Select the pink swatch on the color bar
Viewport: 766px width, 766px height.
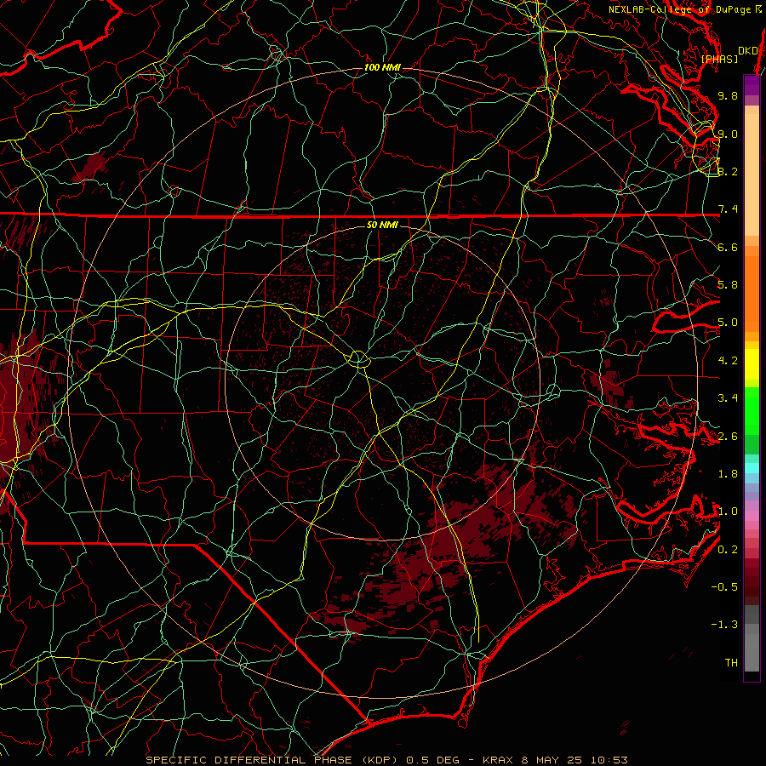(752, 516)
